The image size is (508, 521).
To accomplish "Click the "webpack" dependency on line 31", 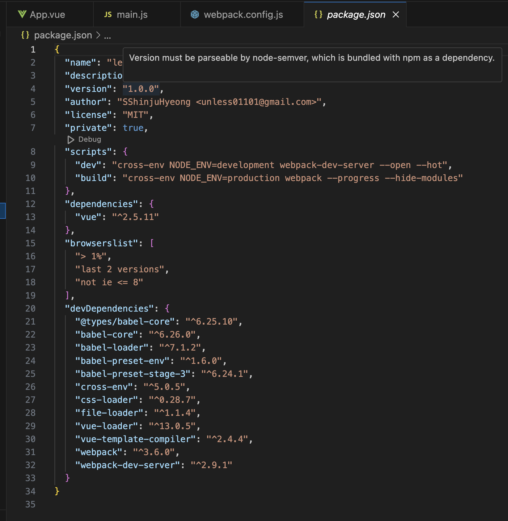I will tap(99, 452).
